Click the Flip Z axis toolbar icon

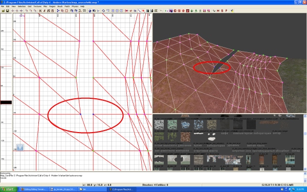pos(21,11)
